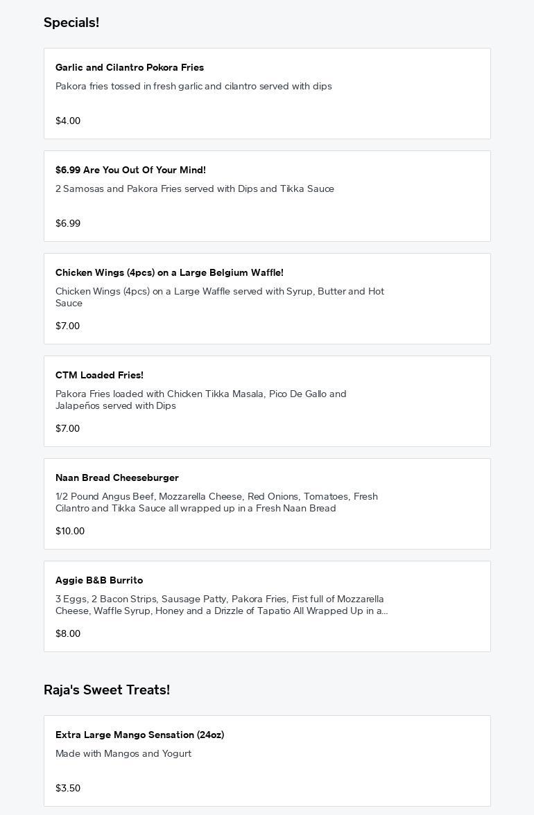Viewport: 534px width, 815px height.
Task: Click the Specials! section heading
Action: (x=71, y=23)
